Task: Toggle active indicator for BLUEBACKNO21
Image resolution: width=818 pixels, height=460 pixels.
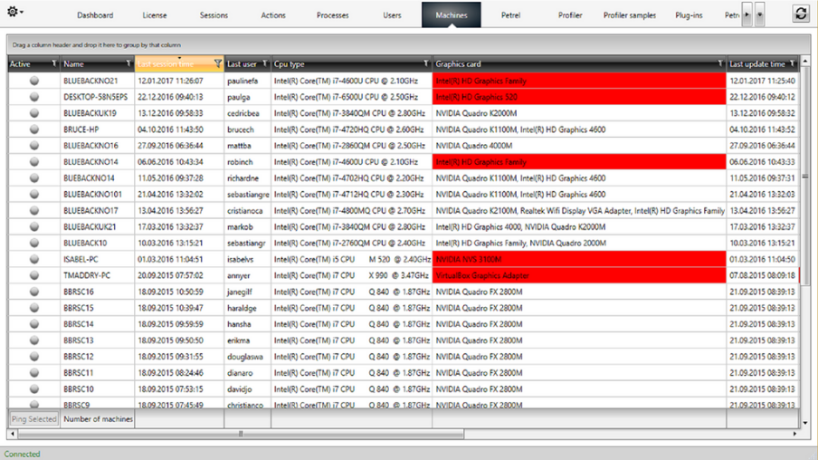Action: (x=34, y=81)
